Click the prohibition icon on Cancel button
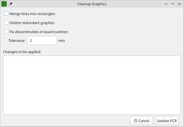 [135, 121]
